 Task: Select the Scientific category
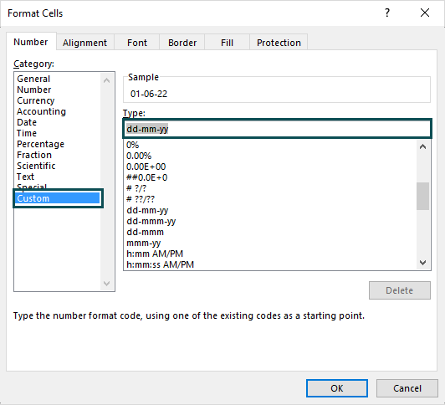pos(58,166)
